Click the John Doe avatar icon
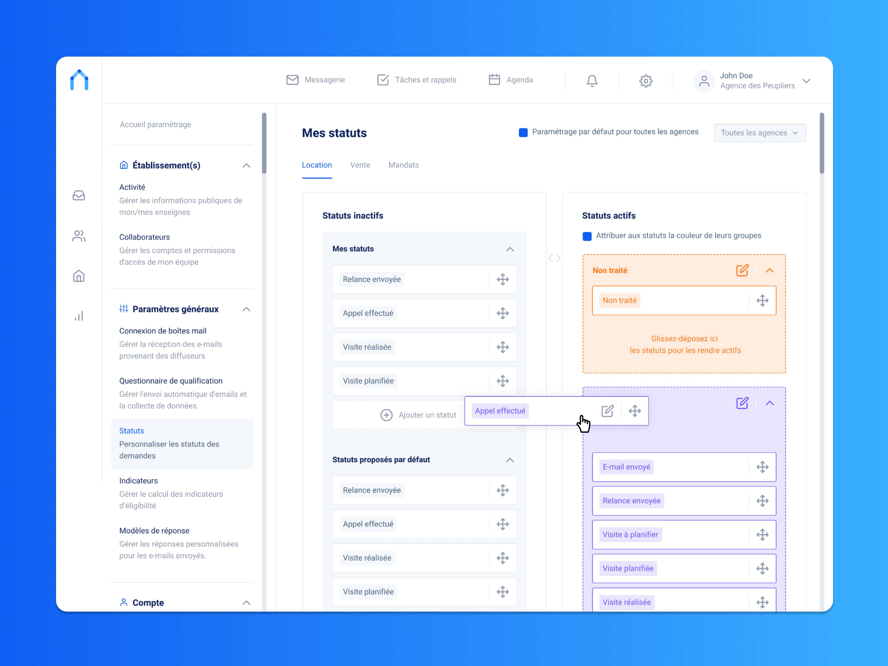888x666 pixels. (x=704, y=81)
